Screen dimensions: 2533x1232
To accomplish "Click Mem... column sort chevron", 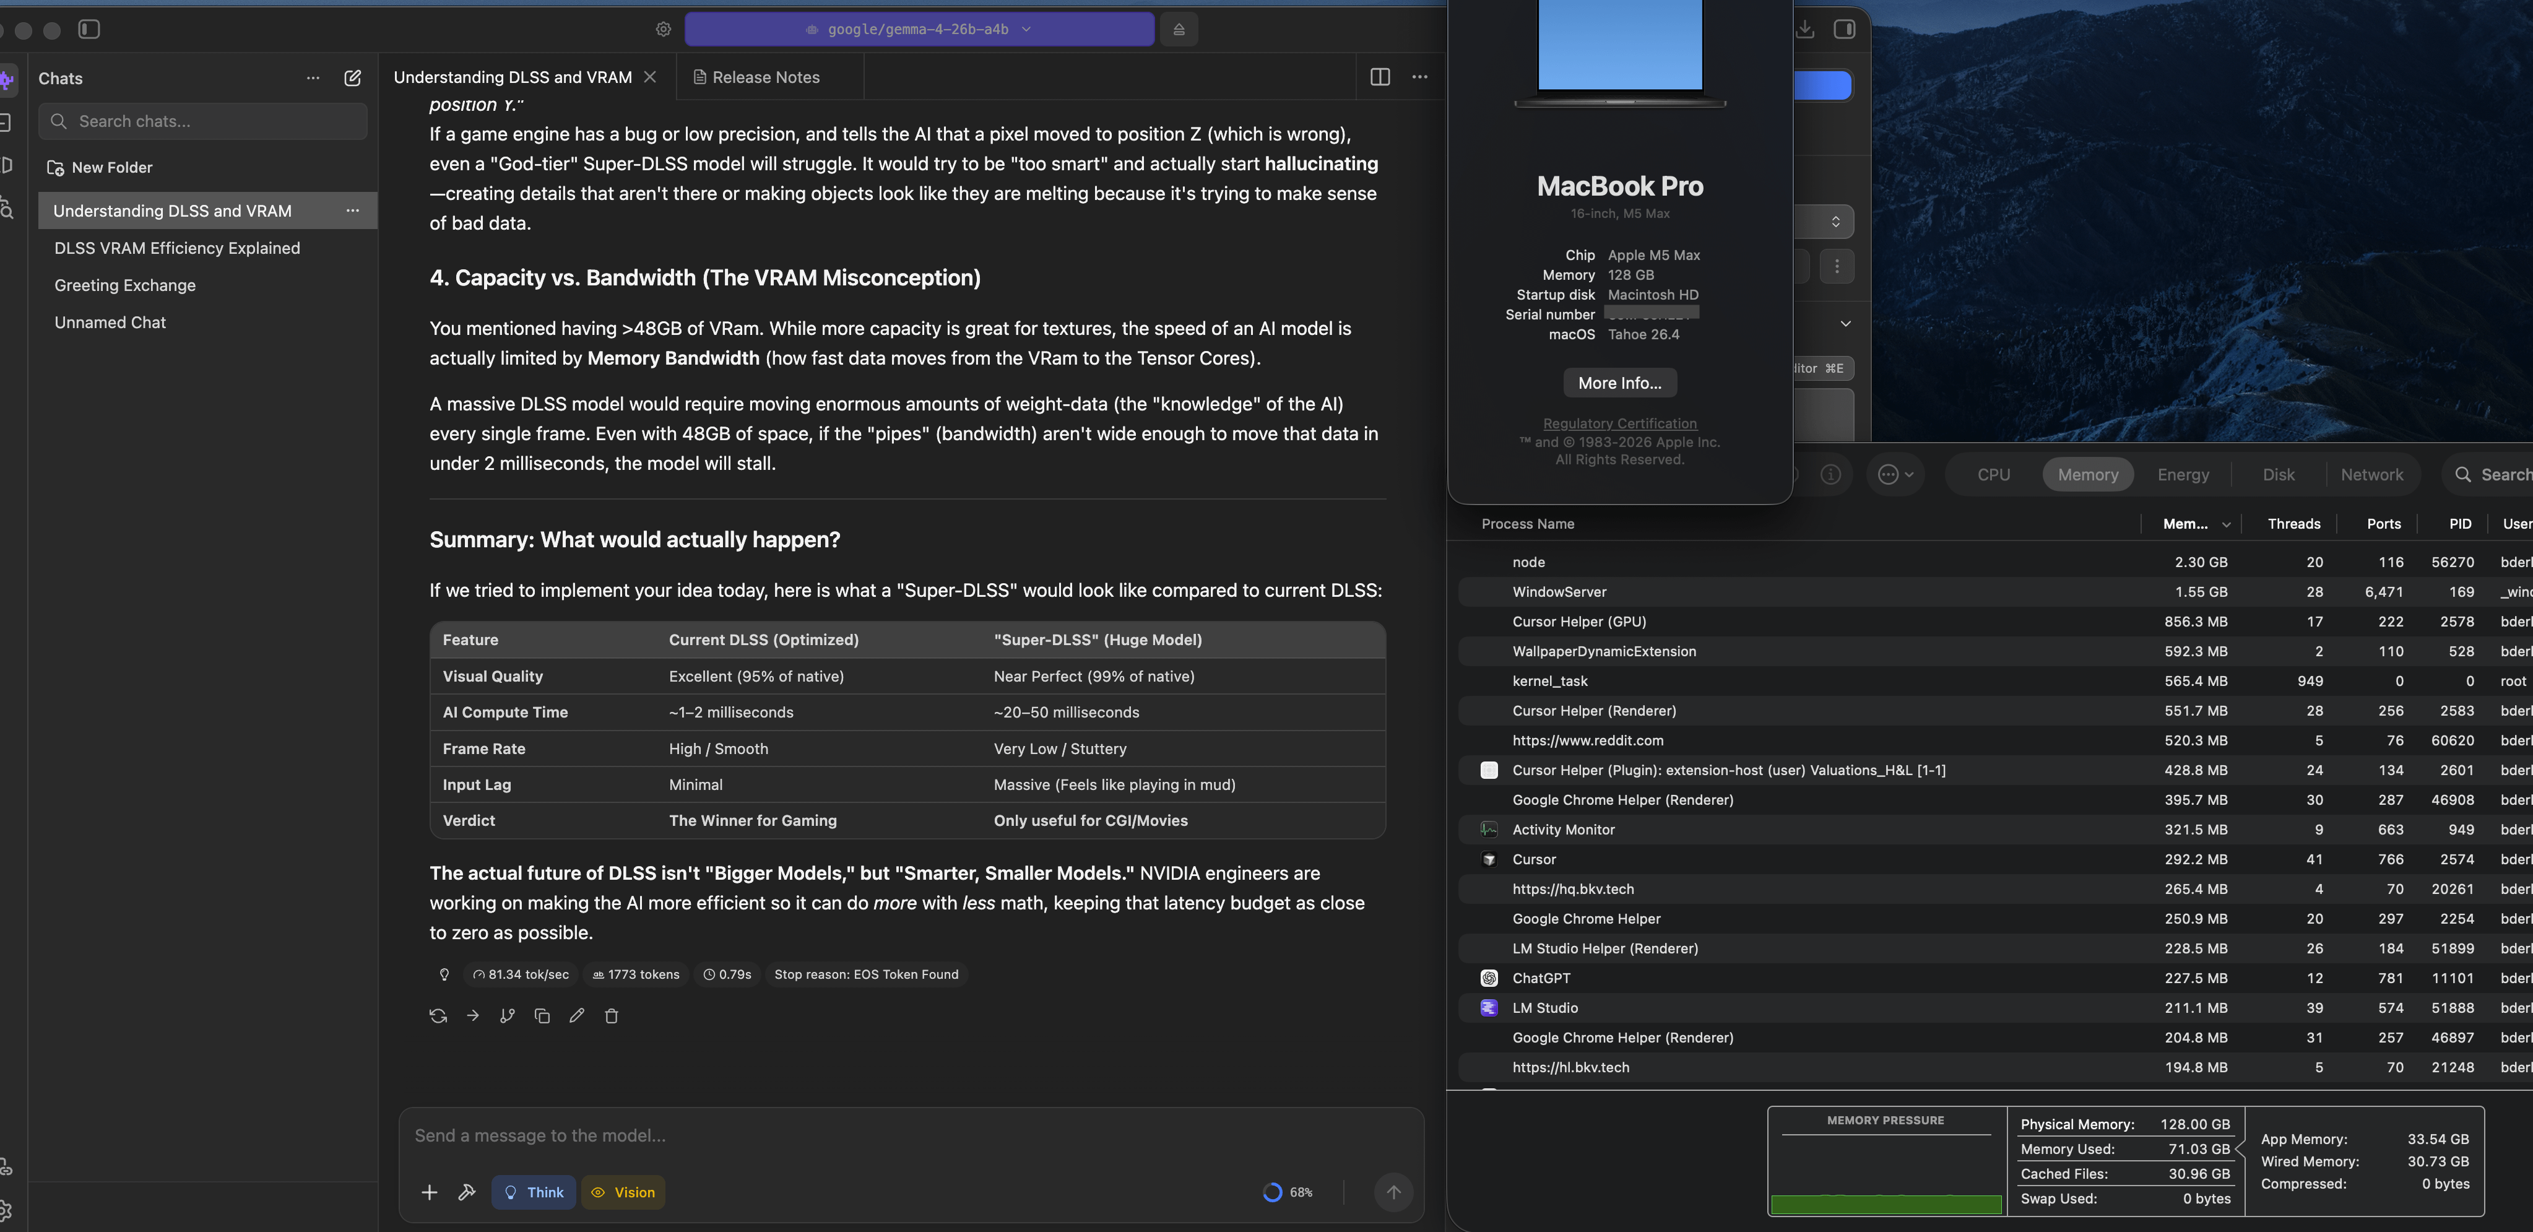I will [2226, 524].
